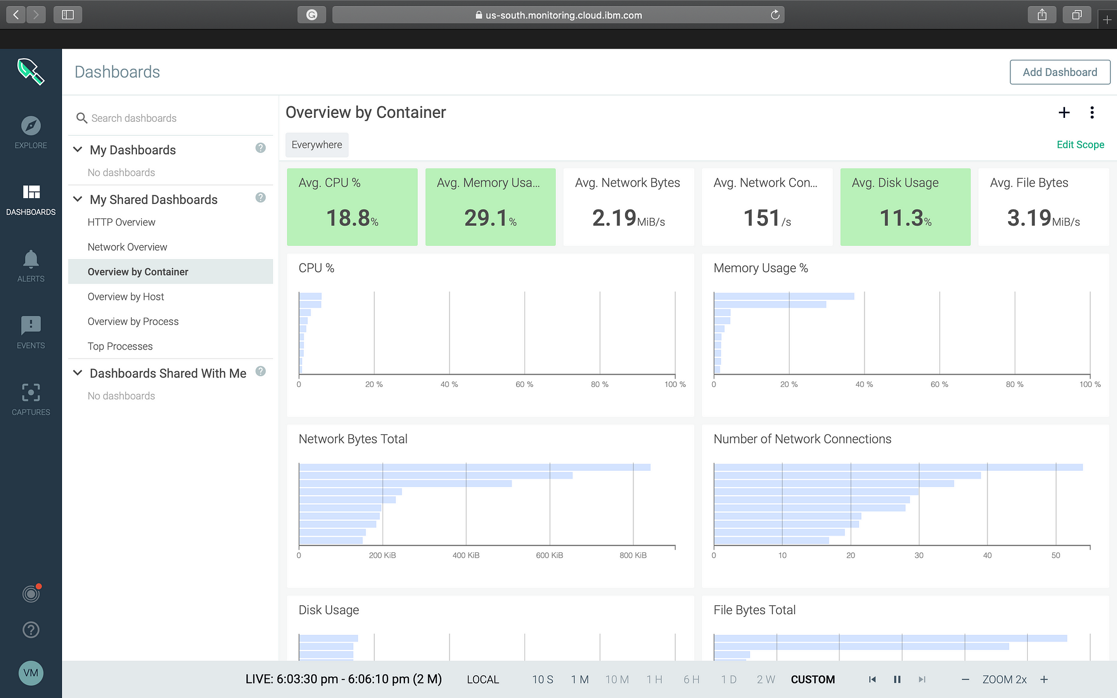Open the VM user avatar
Screen dimensions: 1117x698
(31, 673)
